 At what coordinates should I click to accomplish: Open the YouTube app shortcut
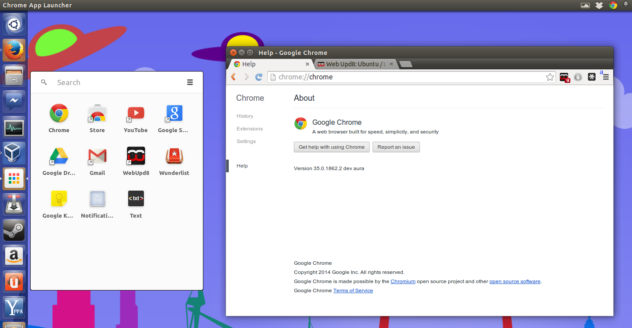coord(136,118)
